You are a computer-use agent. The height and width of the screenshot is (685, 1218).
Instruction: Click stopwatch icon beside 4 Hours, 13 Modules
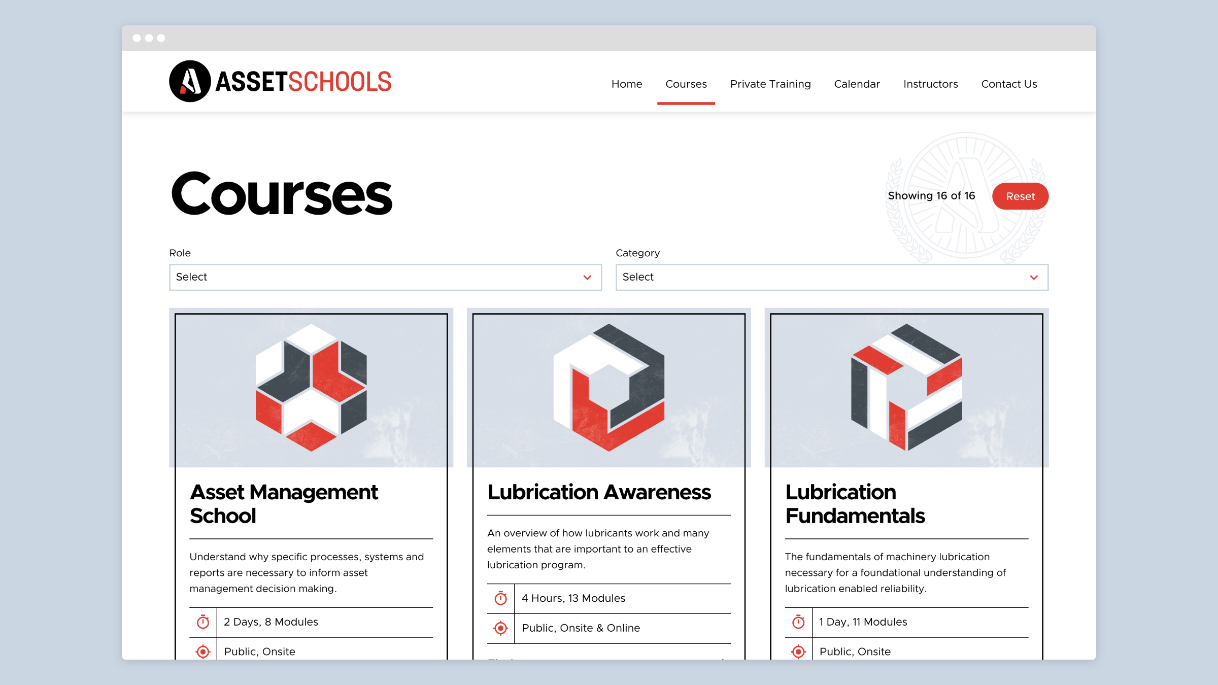501,598
